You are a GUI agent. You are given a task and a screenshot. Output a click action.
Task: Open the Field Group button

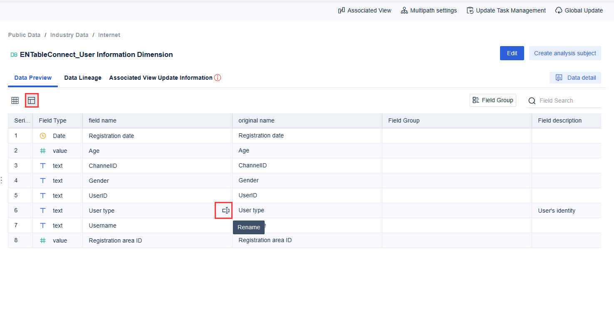(x=493, y=100)
